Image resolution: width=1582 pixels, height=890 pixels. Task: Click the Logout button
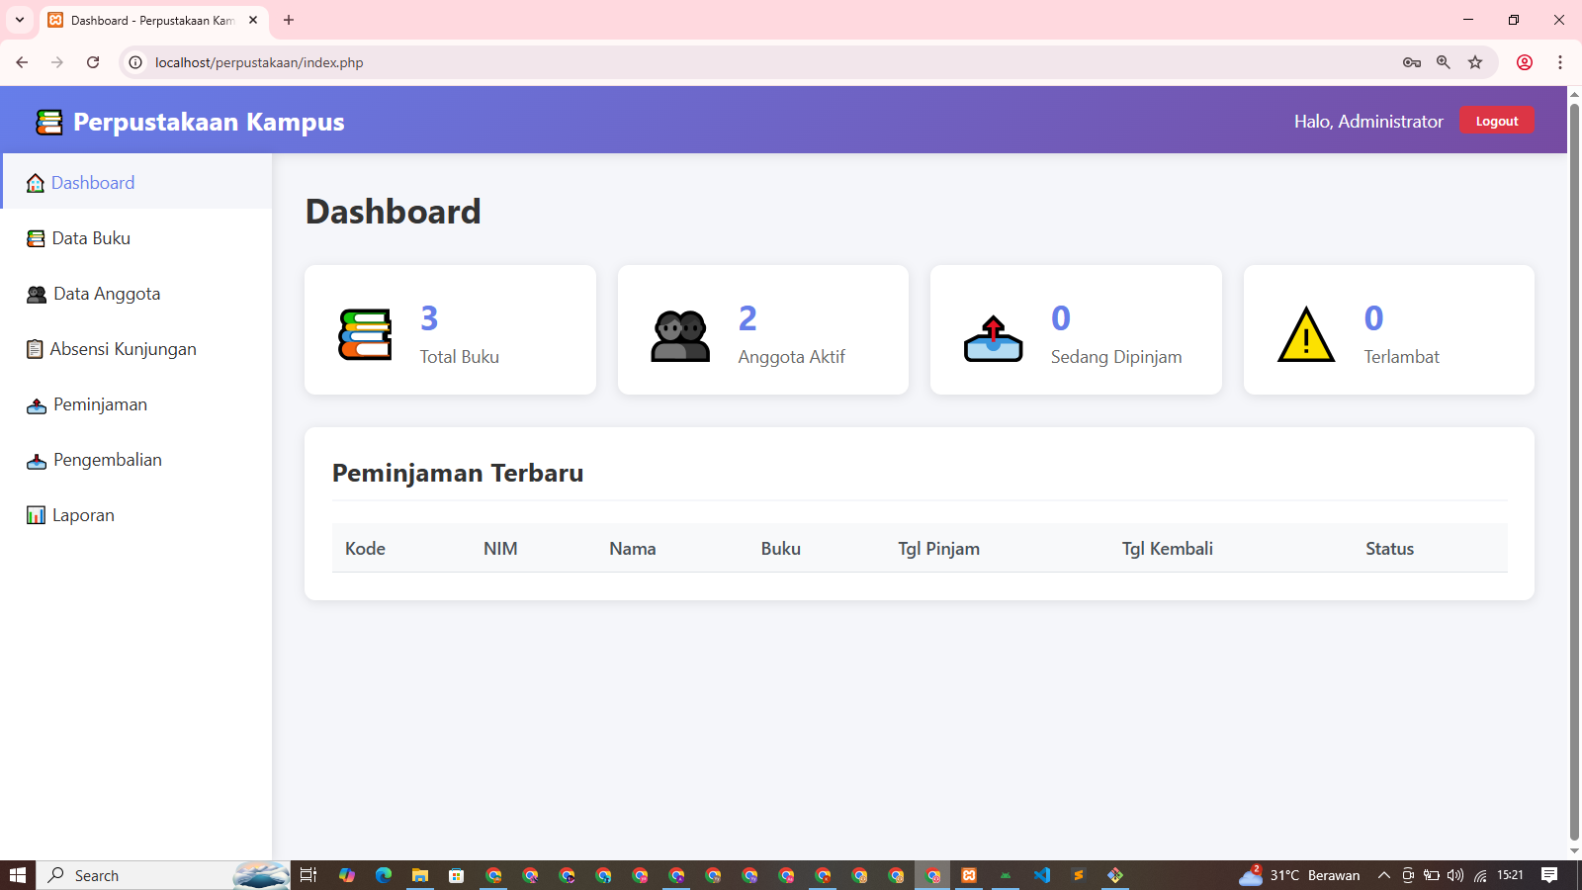pyautogui.click(x=1496, y=120)
